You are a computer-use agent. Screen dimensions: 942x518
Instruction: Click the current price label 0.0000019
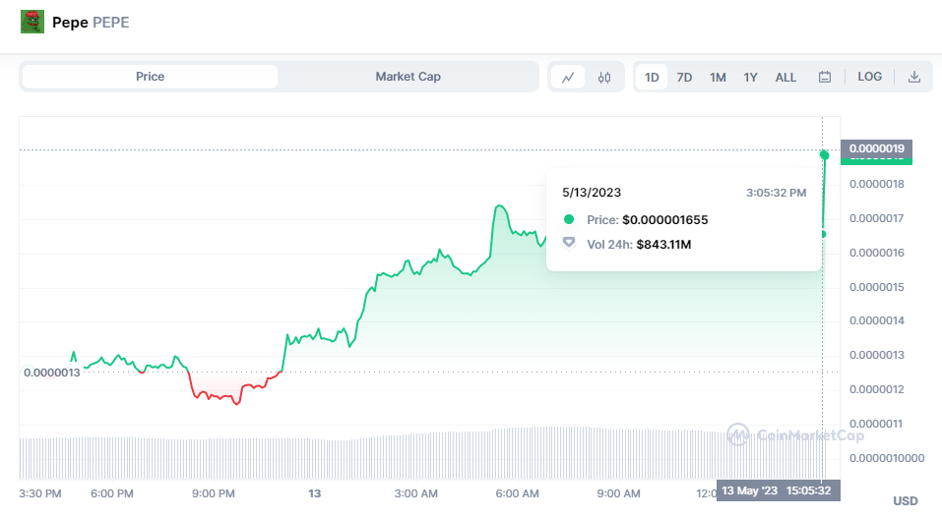[x=876, y=148]
